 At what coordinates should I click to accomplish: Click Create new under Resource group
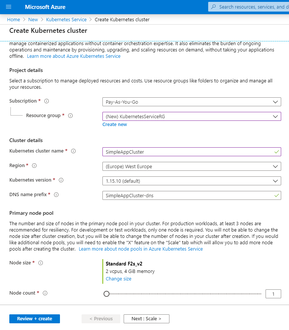click(x=114, y=124)
